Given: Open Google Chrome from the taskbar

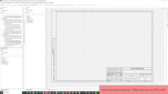Looking at the screenshot, I should tap(63, 93).
